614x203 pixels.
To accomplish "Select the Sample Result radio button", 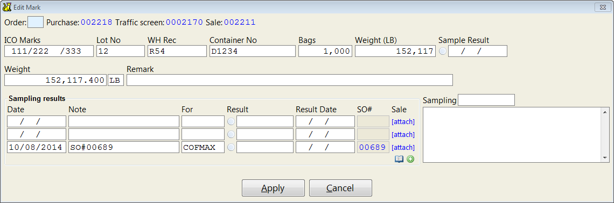I will click(443, 51).
